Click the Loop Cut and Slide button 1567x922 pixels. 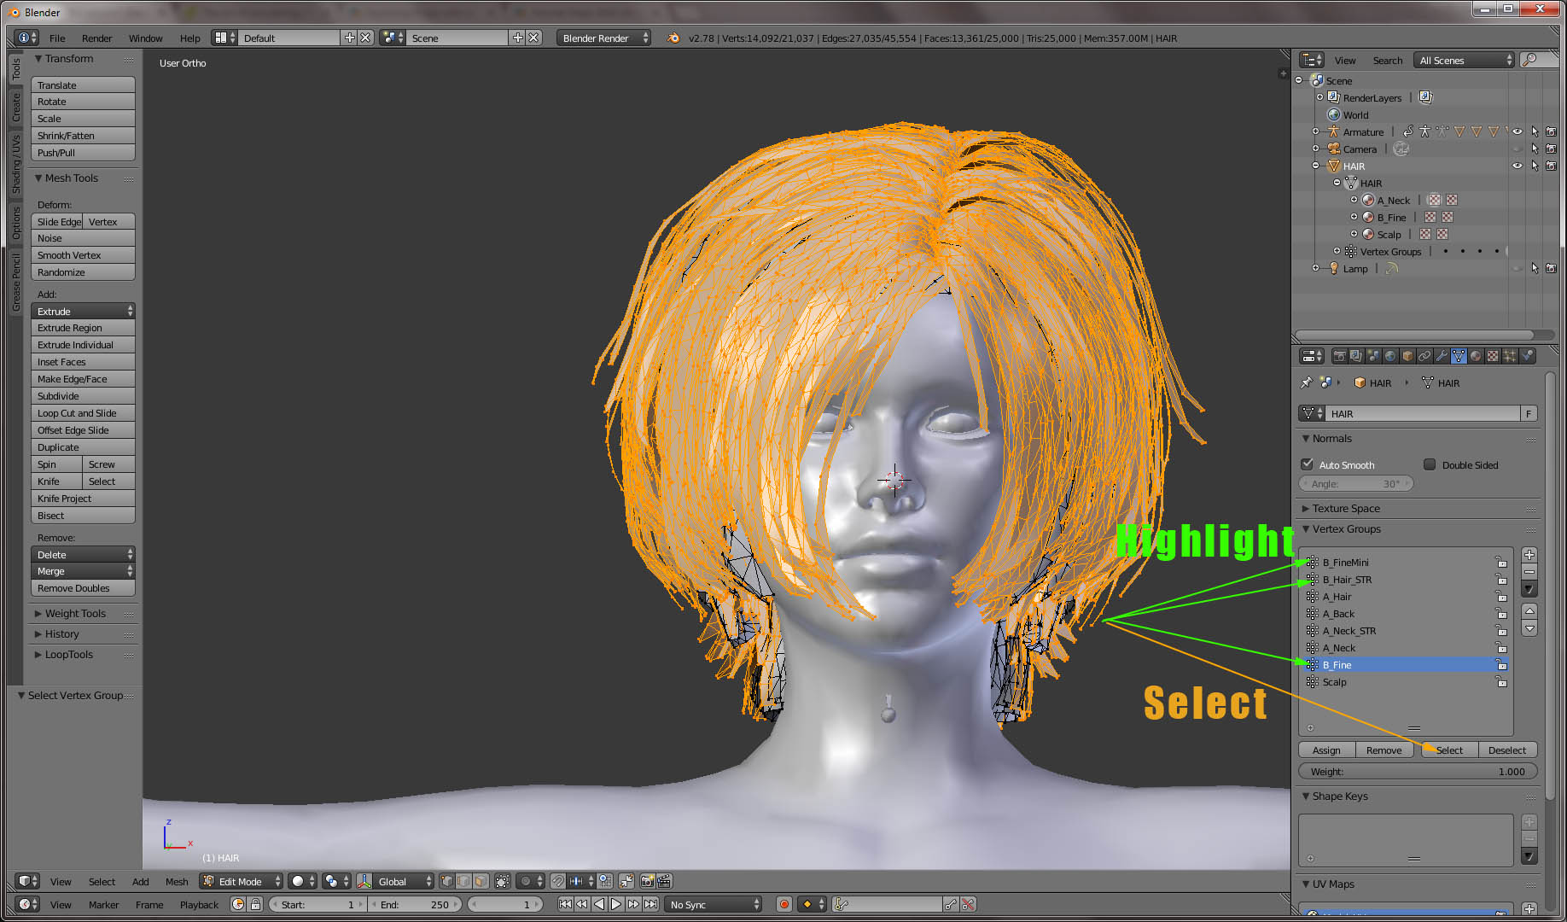coord(83,413)
